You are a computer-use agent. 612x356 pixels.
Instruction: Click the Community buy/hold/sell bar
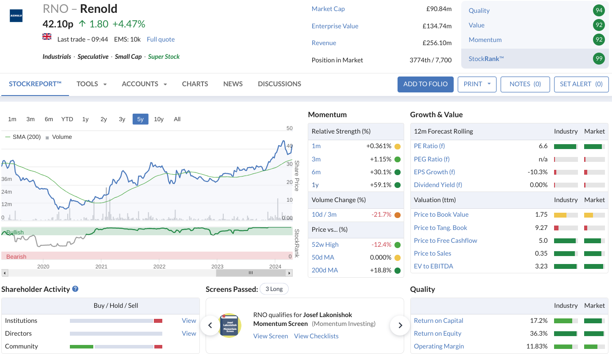coord(116,346)
